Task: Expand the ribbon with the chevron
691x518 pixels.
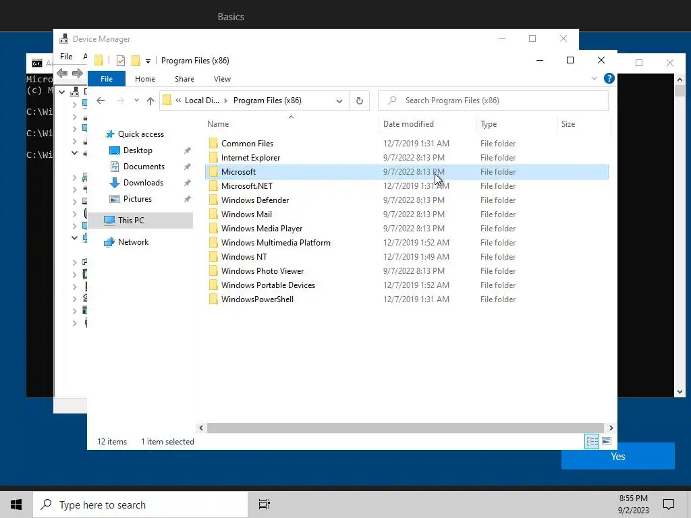Action: pos(594,78)
